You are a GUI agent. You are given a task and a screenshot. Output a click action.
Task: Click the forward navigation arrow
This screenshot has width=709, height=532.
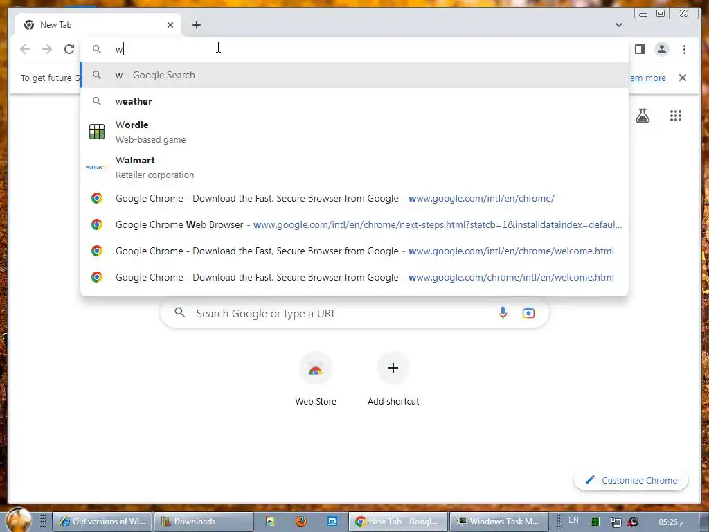click(47, 49)
